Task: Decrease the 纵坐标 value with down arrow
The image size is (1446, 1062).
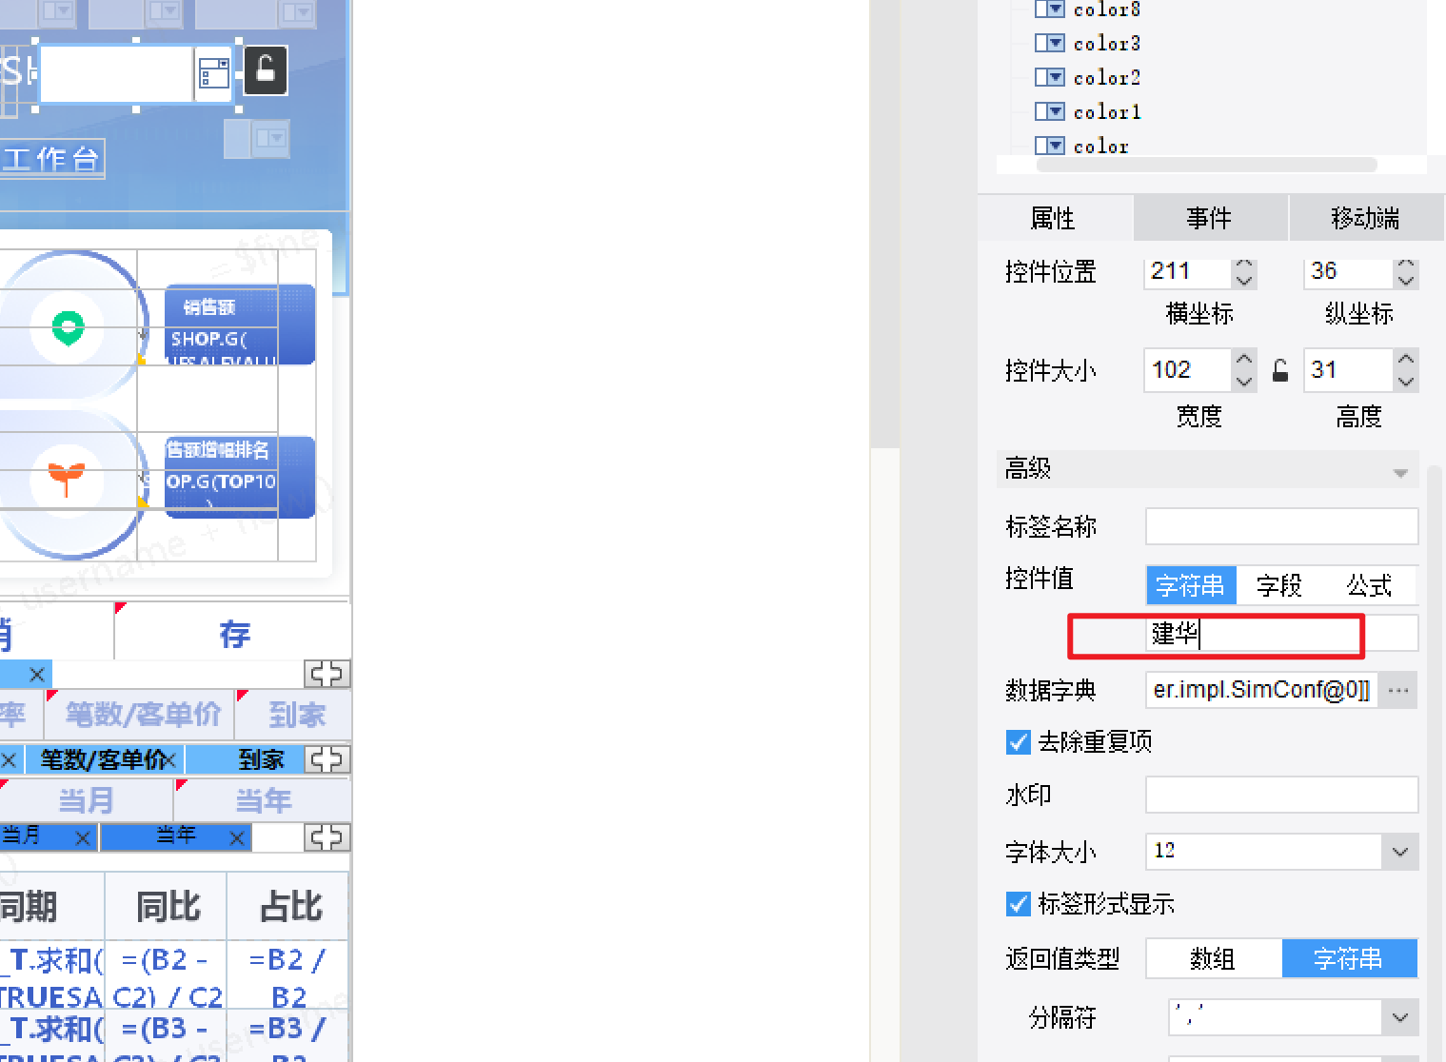Action: click(1405, 281)
